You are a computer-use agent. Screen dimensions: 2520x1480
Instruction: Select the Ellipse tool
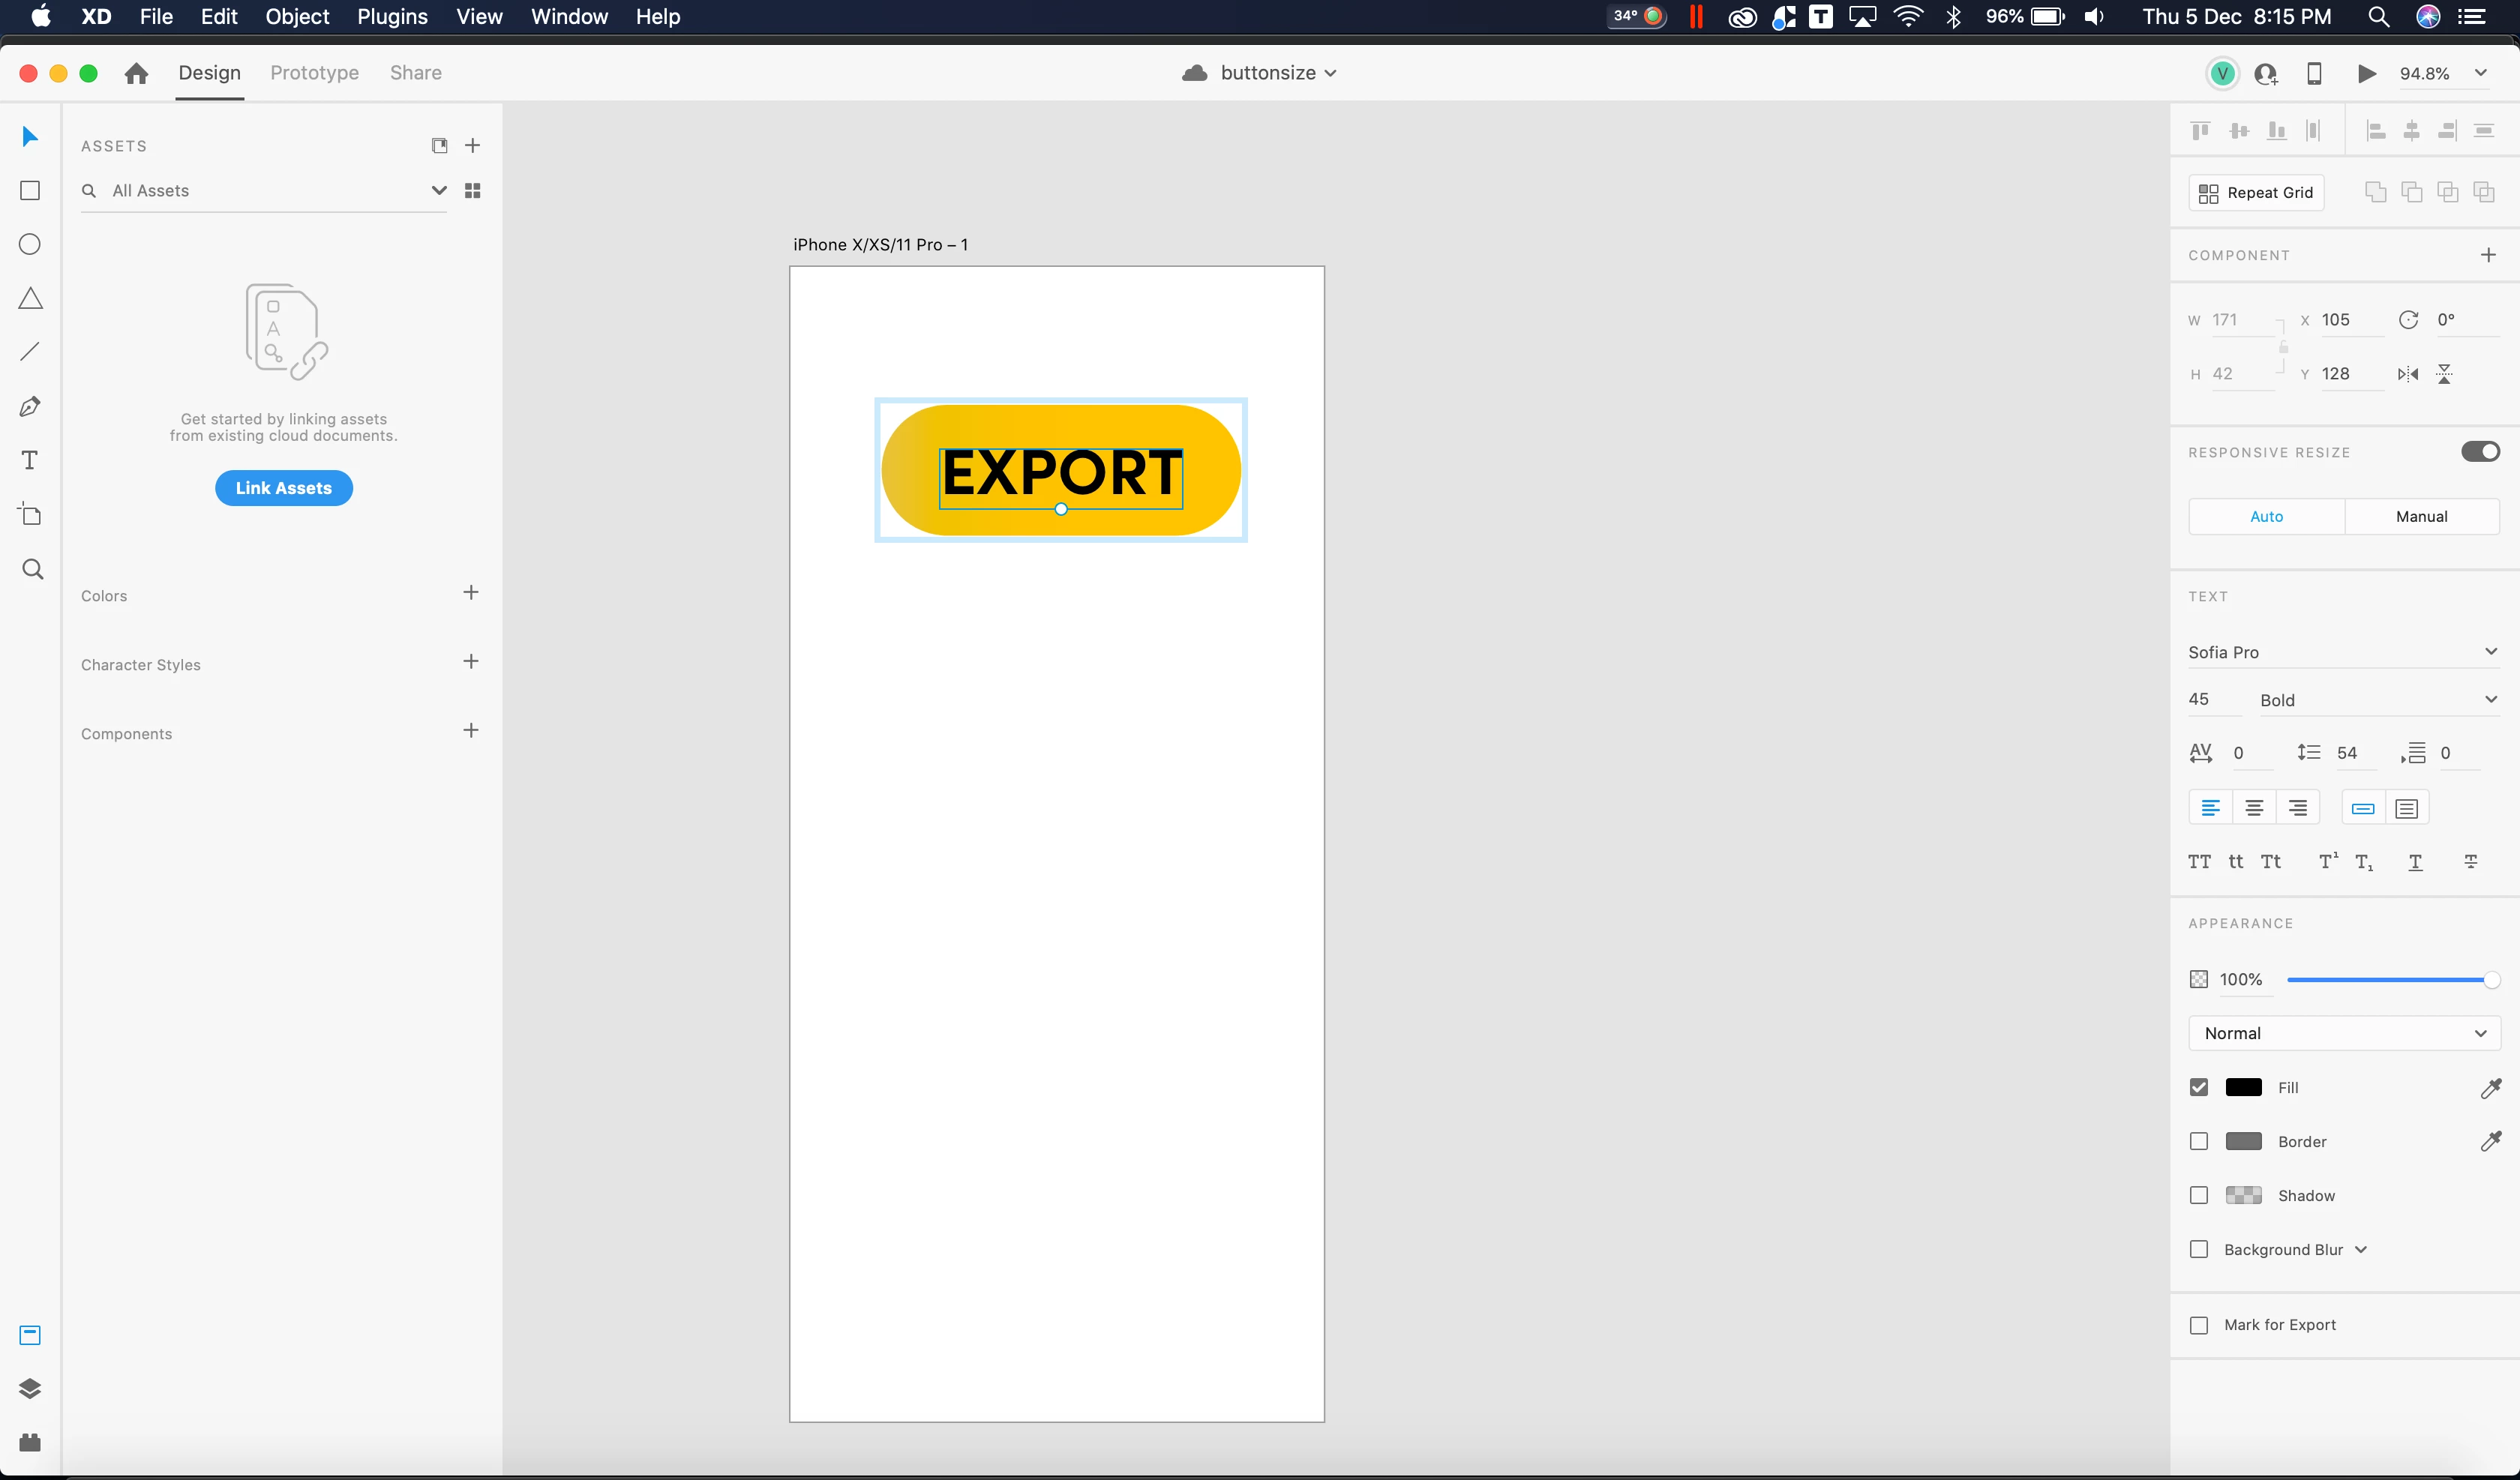coord(30,245)
